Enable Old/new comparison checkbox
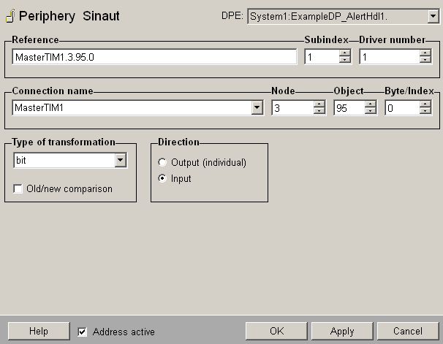This screenshot has width=443, height=344. [x=18, y=189]
